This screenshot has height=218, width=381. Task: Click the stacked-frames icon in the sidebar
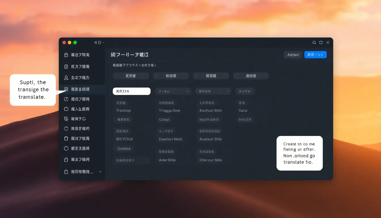point(66,119)
